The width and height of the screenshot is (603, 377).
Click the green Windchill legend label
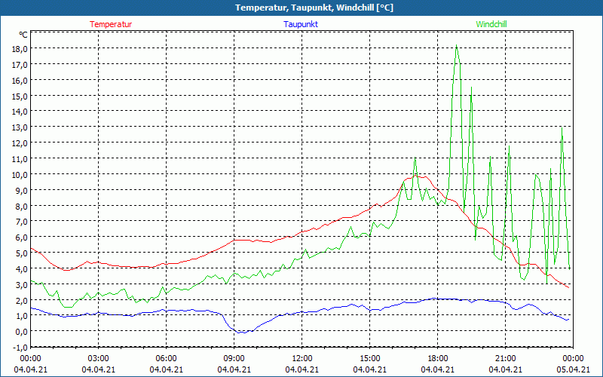point(491,24)
